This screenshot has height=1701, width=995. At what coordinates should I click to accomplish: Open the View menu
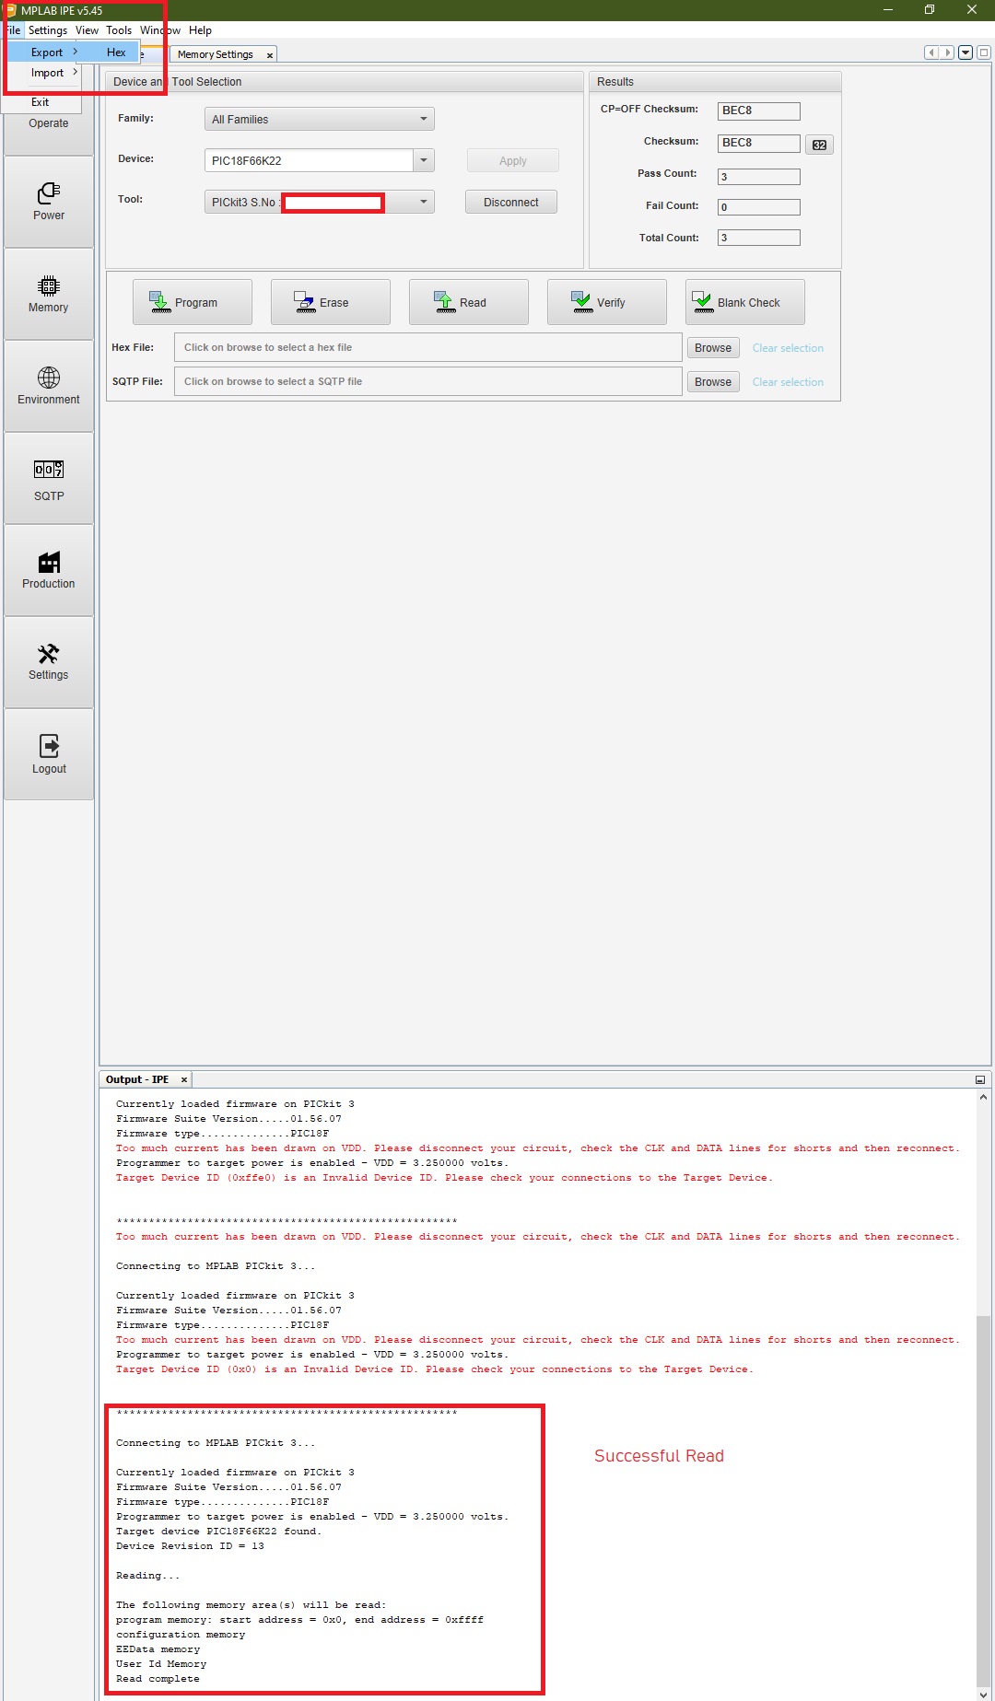(87, 30)
